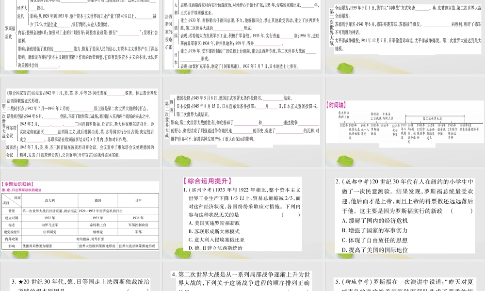Choose option A. 美国实施罗斯福新政
The image size is (485, 291).
(x=214, y=223)
